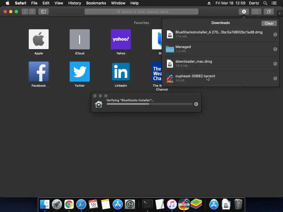Cancel verifying BlueStacks Installer
Viewport: 283px width, 212px height.
coord(196,104)
